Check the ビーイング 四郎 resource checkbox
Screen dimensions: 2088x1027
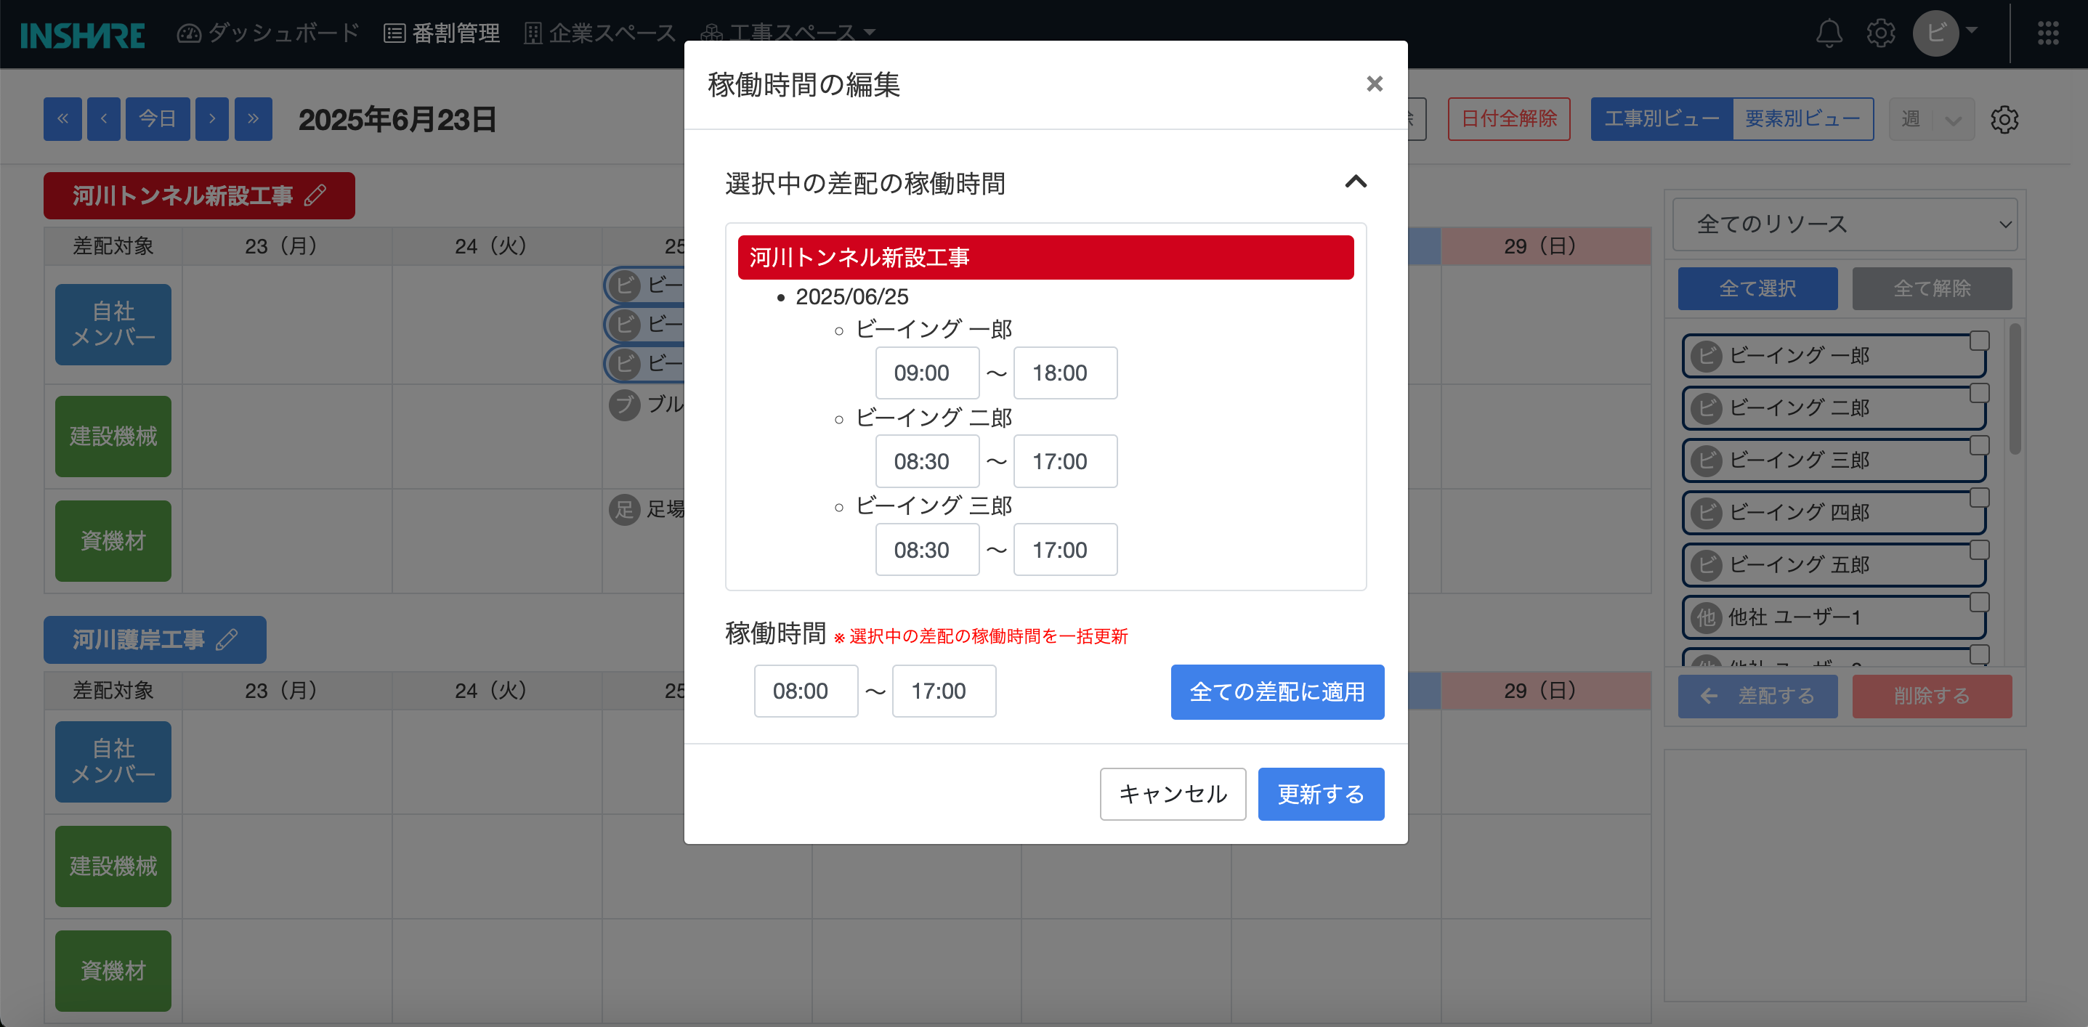1979,498
